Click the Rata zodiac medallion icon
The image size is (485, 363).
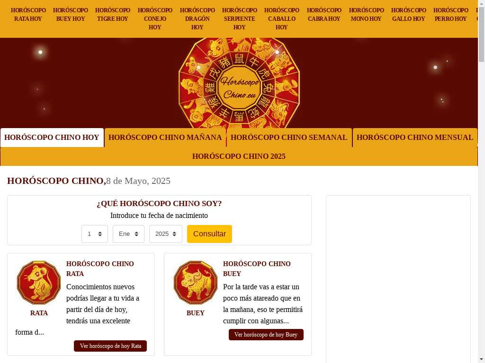pos(39,283)
